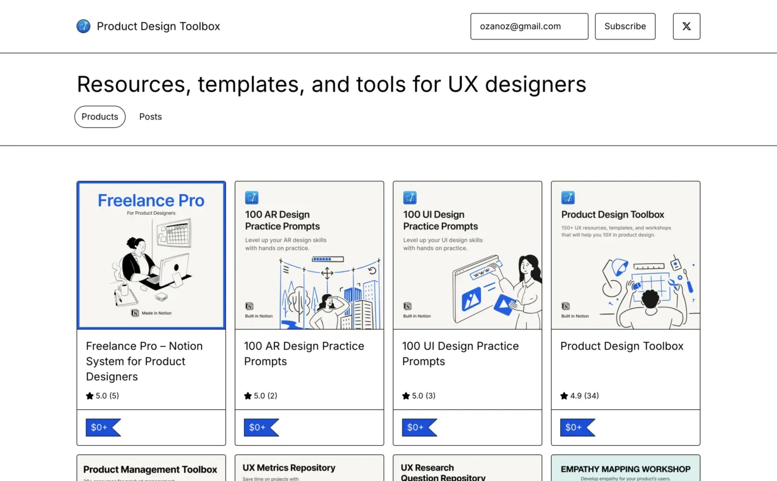Switch to the Posts tab
The width and height of the screenshot is (777, 481).
coord(150,116)
